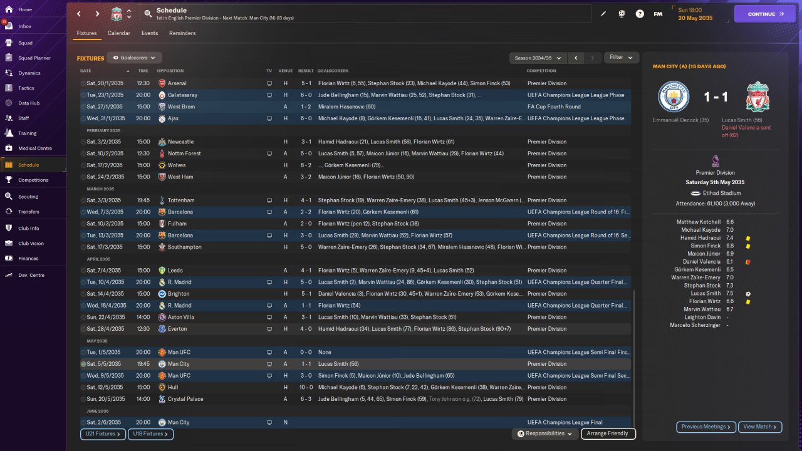Screen dimensions: 802x451
Task: Open the Inbox from the sidebar
Action: [25, 26]
